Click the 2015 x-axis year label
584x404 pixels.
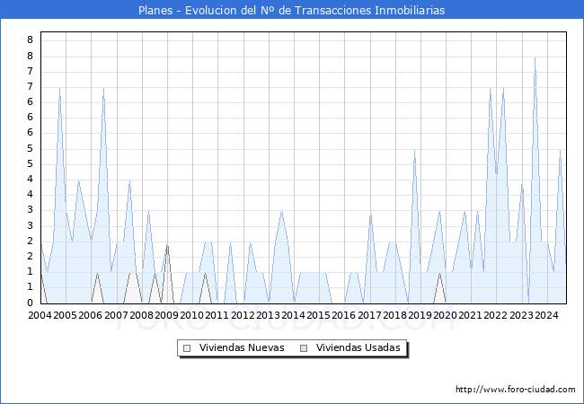point(318,315)
